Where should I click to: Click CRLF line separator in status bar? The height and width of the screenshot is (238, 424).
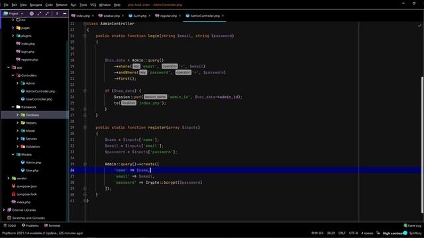tap(342, 233)
